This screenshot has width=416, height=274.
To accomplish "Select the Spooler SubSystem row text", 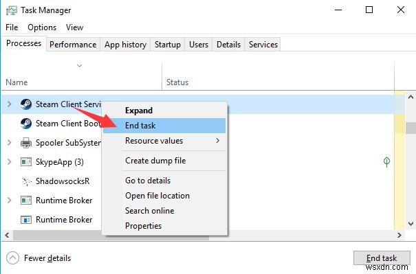I will pos(68,143).
